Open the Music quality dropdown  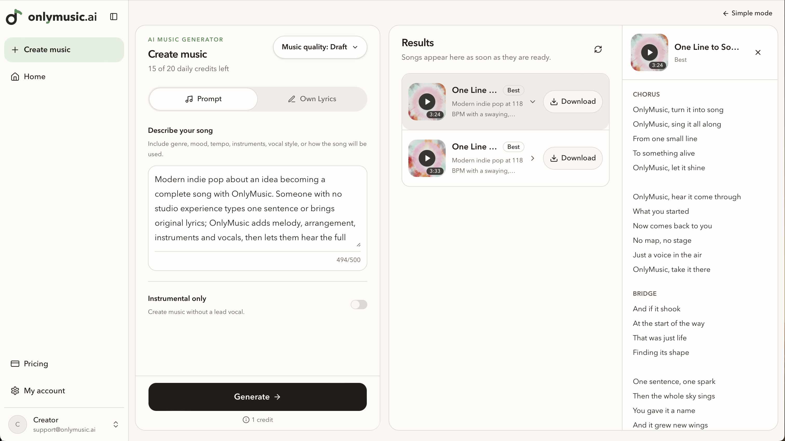320,47
